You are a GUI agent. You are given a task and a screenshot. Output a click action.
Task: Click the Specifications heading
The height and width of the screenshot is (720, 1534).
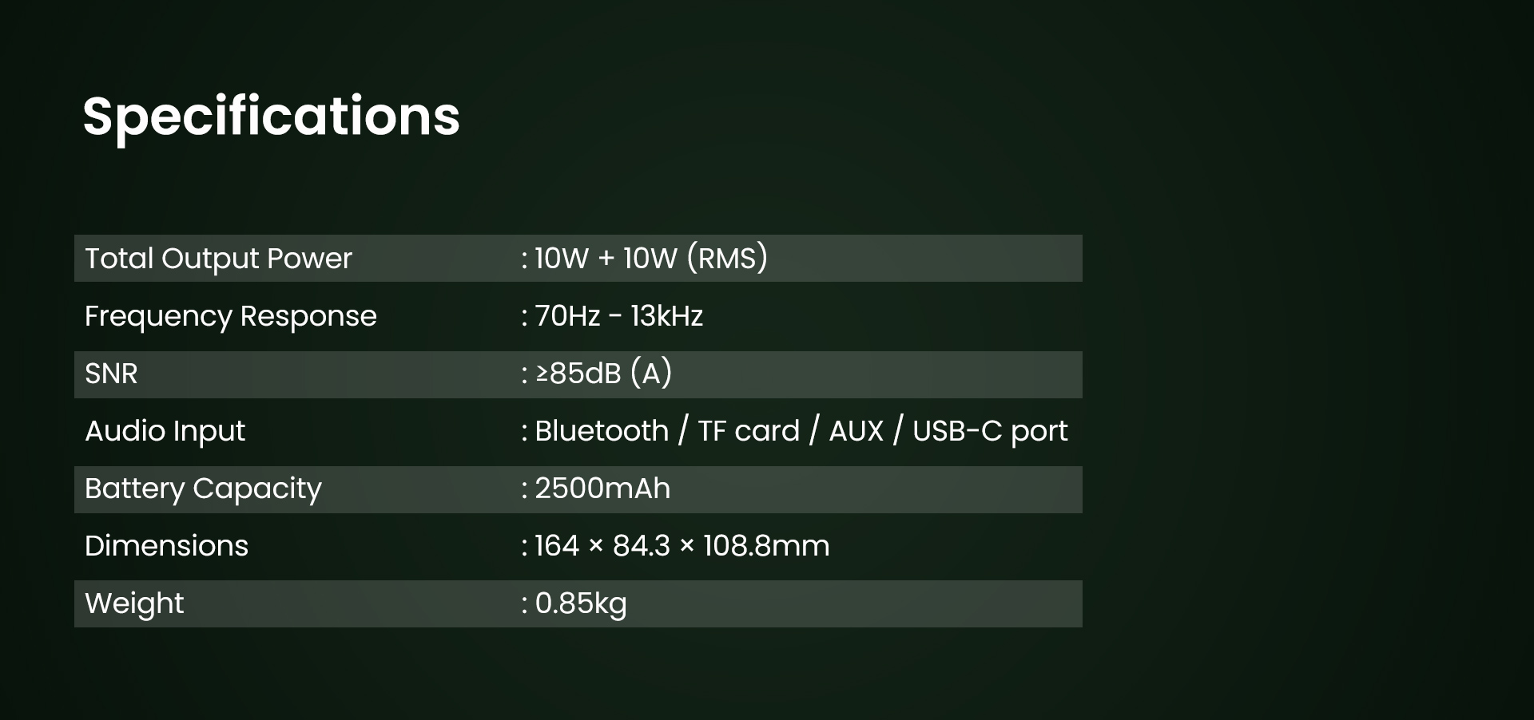[271, 117]
